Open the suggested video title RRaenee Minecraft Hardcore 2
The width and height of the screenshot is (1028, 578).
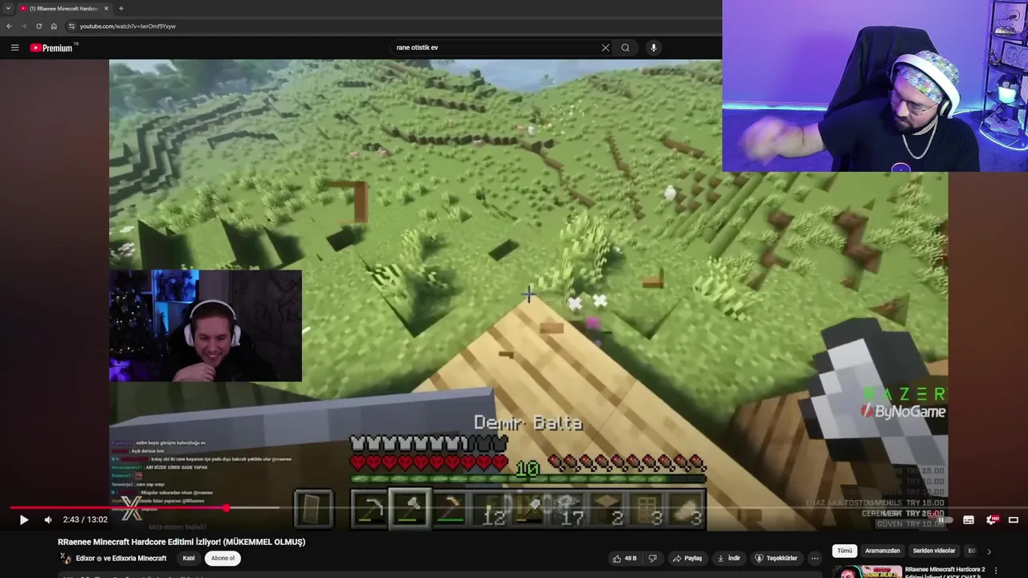pyautogui.click(x=944, y=572)
